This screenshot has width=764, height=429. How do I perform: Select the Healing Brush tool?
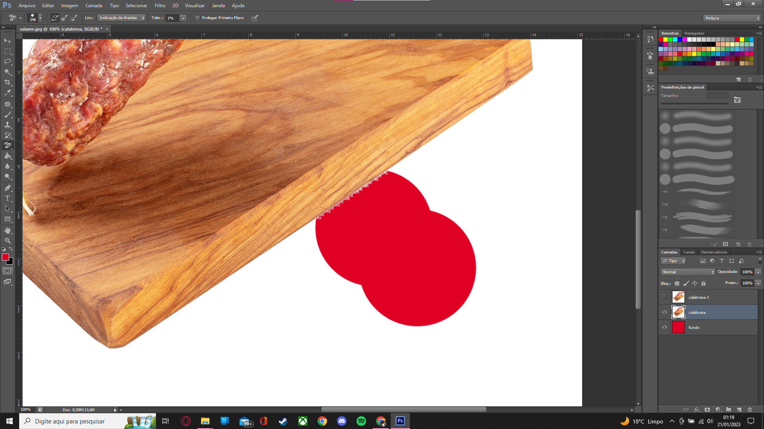coord(8,104)
